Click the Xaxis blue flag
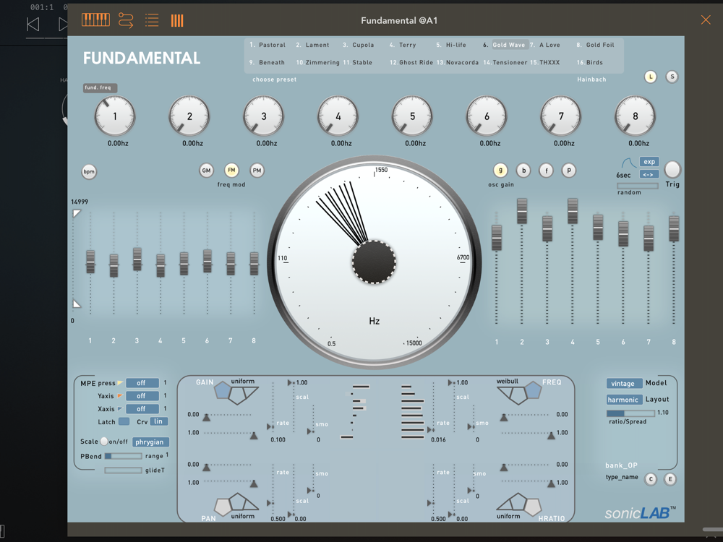723x542 pixels. pos(120,409)
